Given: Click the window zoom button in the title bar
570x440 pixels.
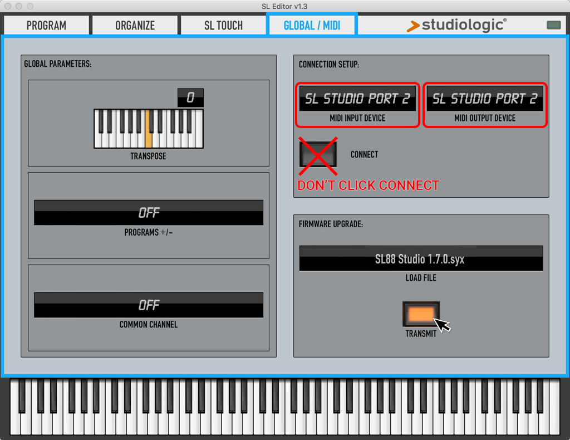Looking at the screenshot, I should [x=30, y=6].
